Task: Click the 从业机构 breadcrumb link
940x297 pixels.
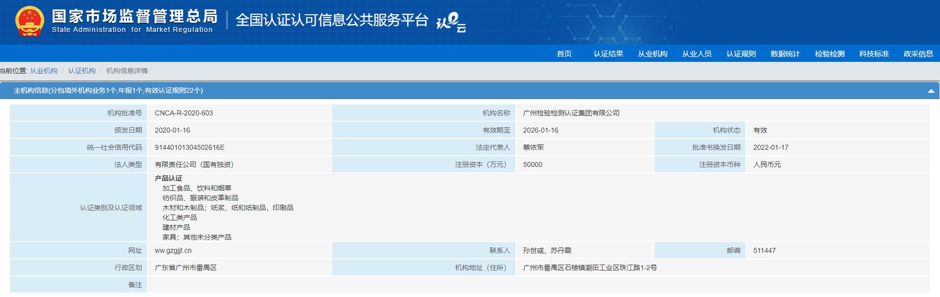Action: 43,71
